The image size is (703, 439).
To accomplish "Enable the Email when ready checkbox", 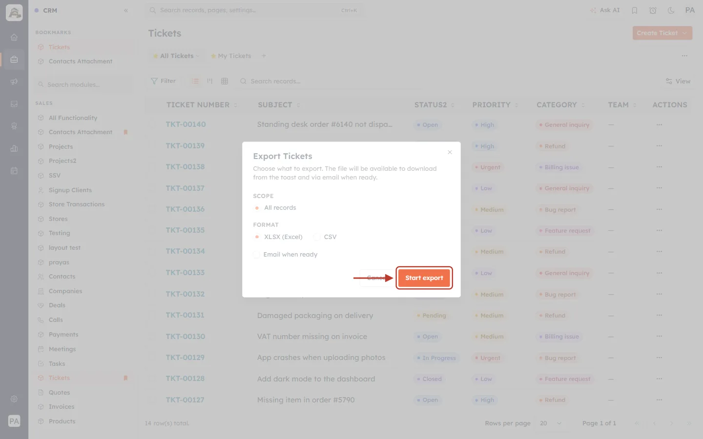I will pos(256,255).
